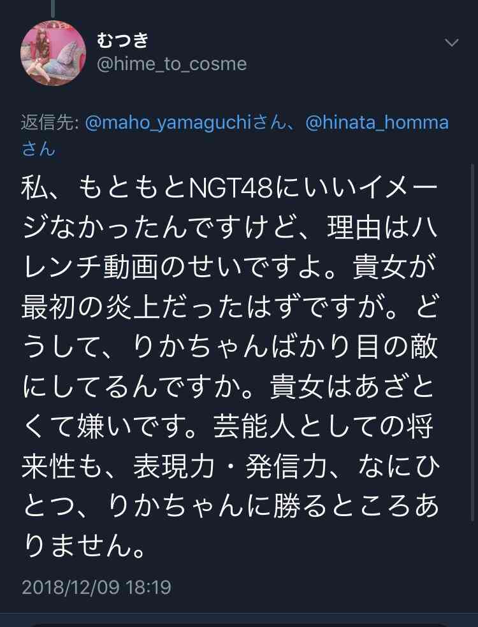Viewport: 478px width, 627px height.
Task: Click the さん suffix after @hinata_homma
Action: click(38, 149)
